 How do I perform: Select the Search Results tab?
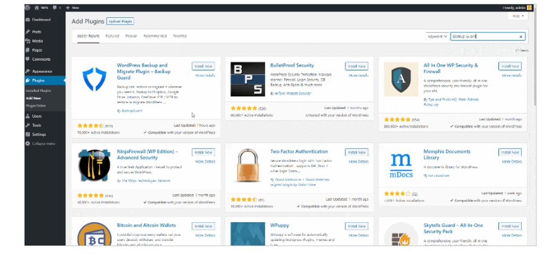pyautogui.click(x=88, y=36)
